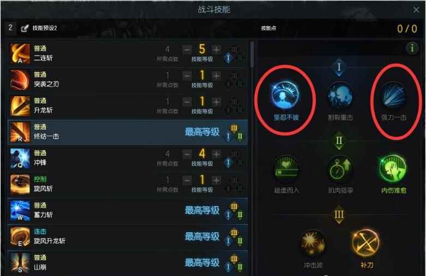Screen dimensions: 426x276
Task: Select the 蓄力斩 skill row
Action: click(128, 210)
